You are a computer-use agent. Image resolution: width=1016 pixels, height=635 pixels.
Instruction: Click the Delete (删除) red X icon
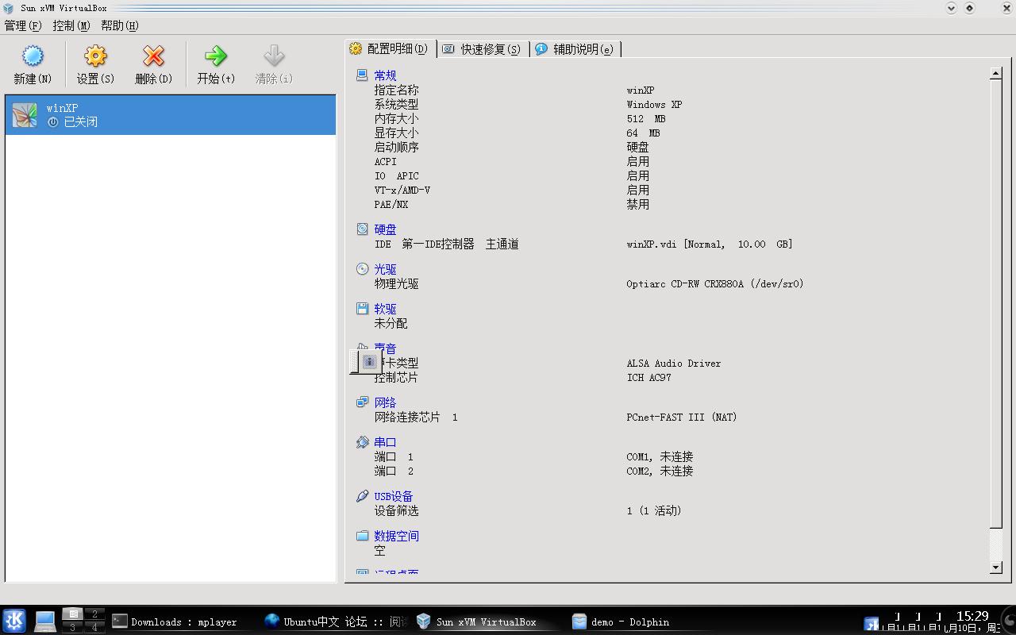[153, 56]
